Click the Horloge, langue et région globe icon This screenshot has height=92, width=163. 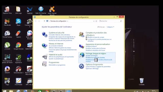point(81,55)
